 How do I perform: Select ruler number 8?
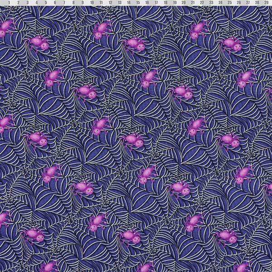(x=73, y=3)
